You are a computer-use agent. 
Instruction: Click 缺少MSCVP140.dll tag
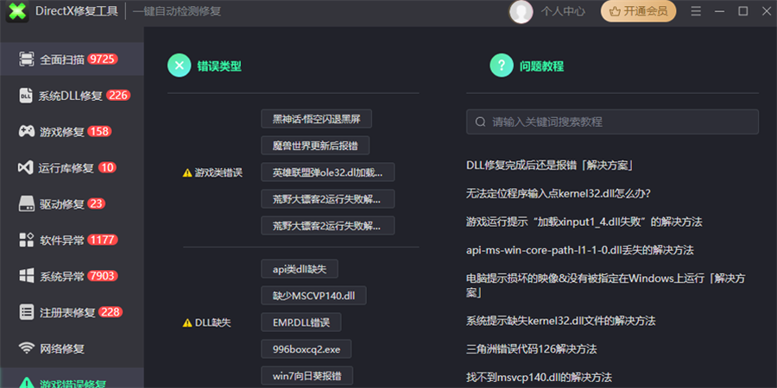(313, 296)
